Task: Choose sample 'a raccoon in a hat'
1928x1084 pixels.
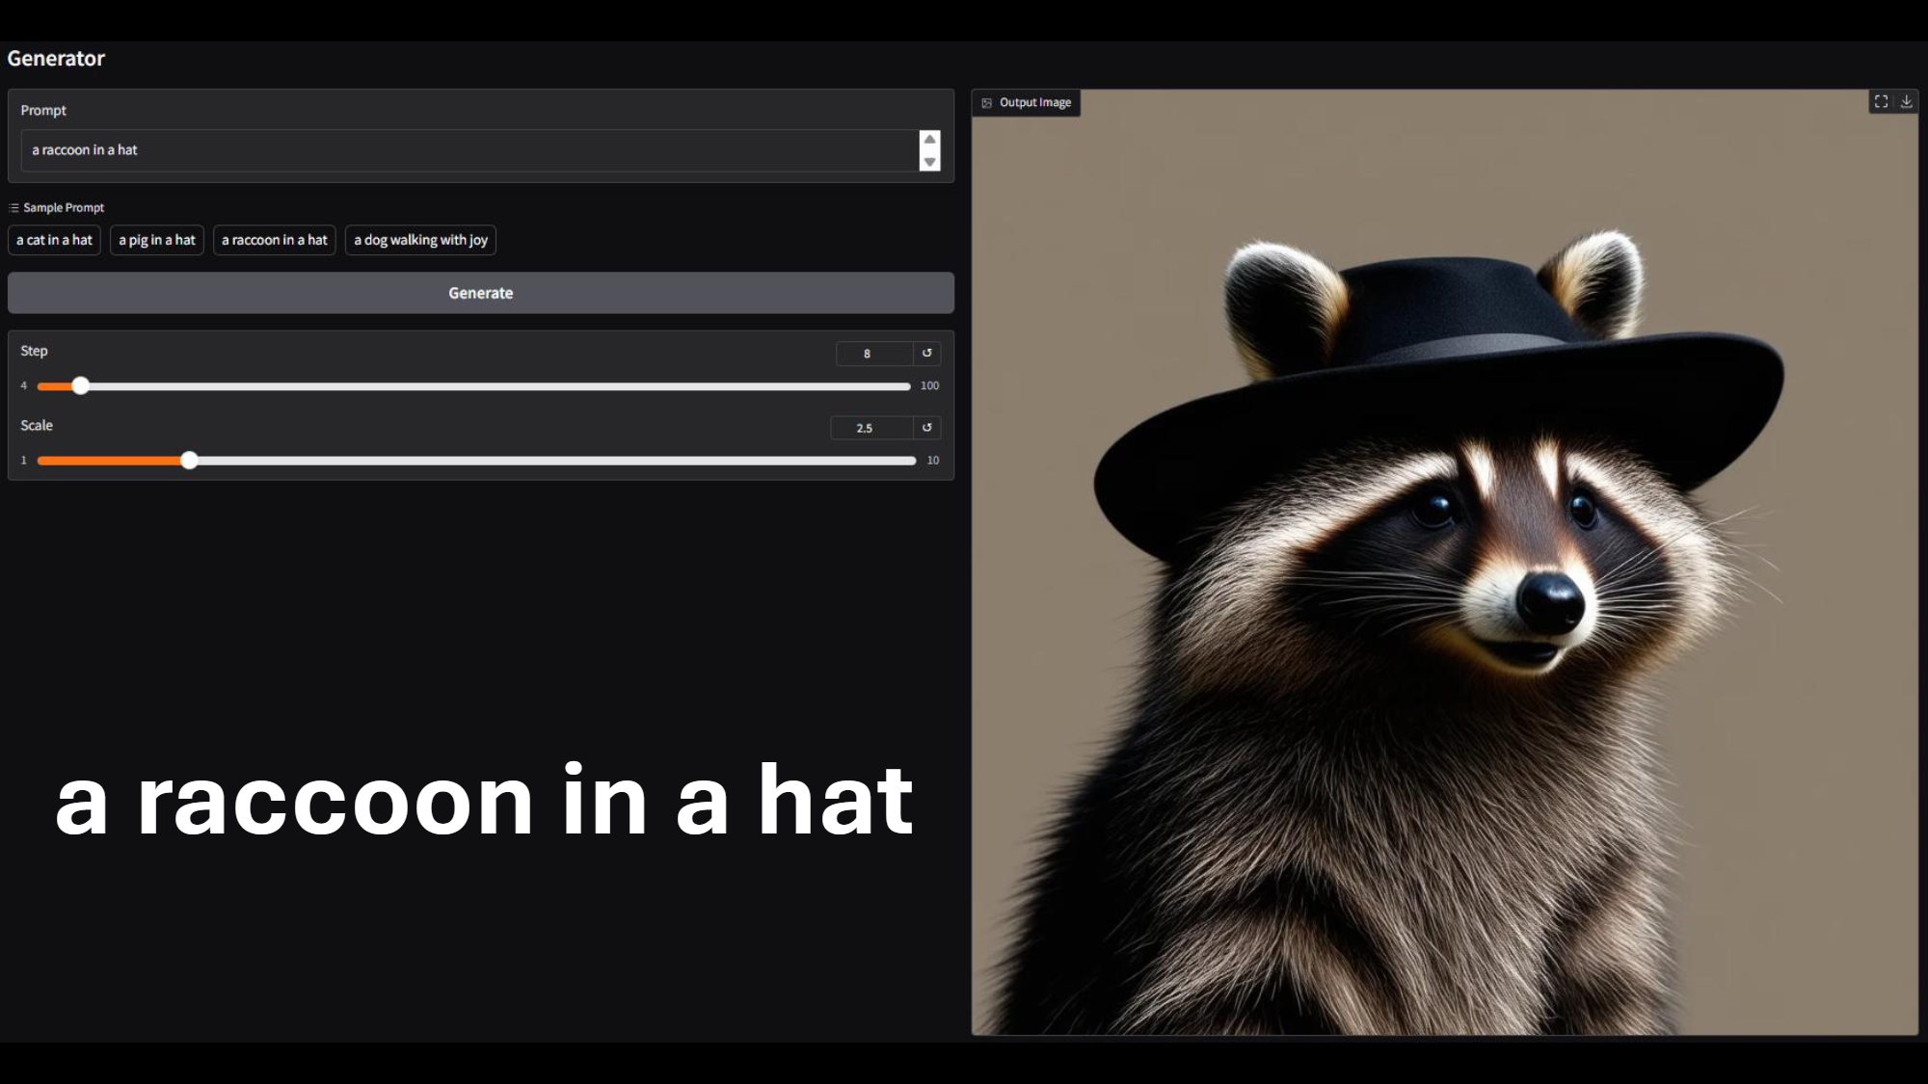Action: pyautogui.click(x=275, y=240)
